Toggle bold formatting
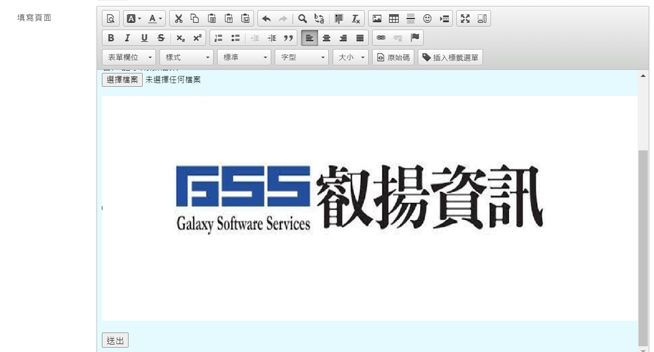The image size is (654, 352). click(x=111, y=38)
